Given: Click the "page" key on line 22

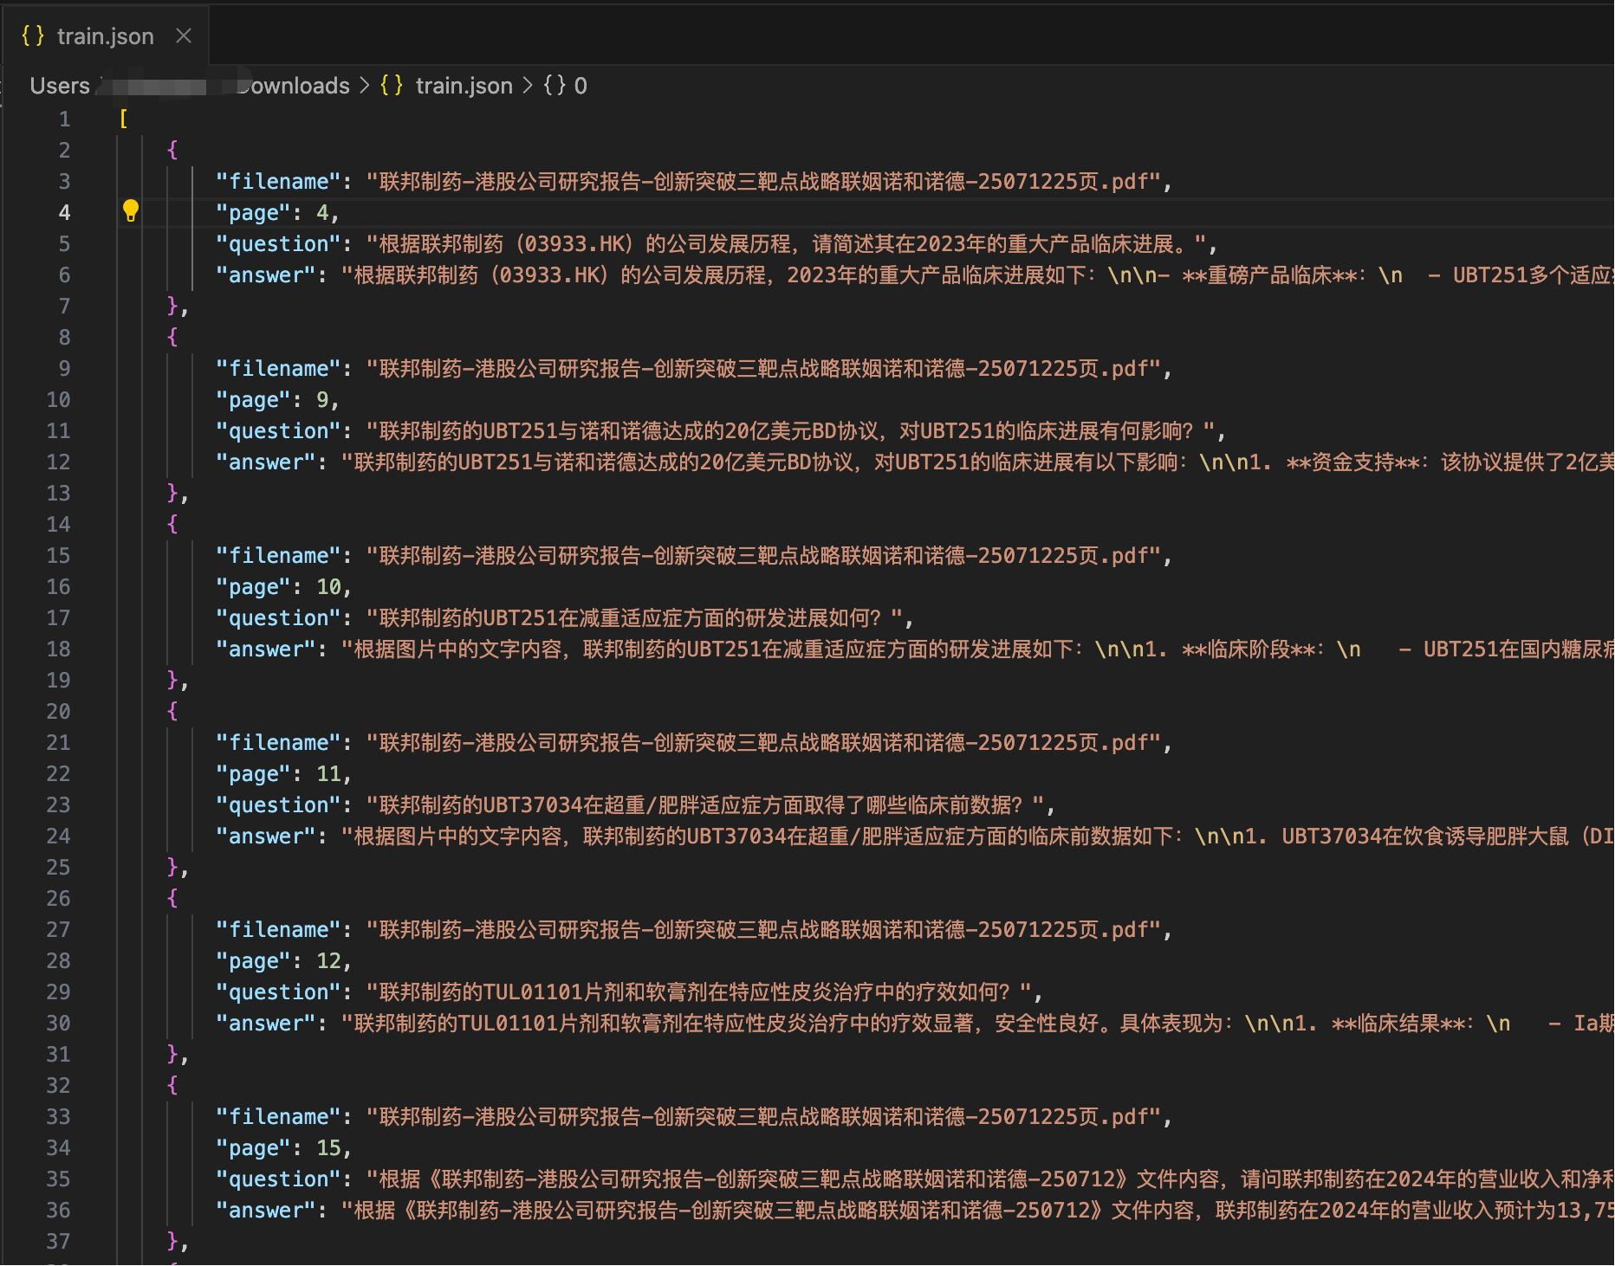Looking at the screenshot, I should click(x=253, y=774).
